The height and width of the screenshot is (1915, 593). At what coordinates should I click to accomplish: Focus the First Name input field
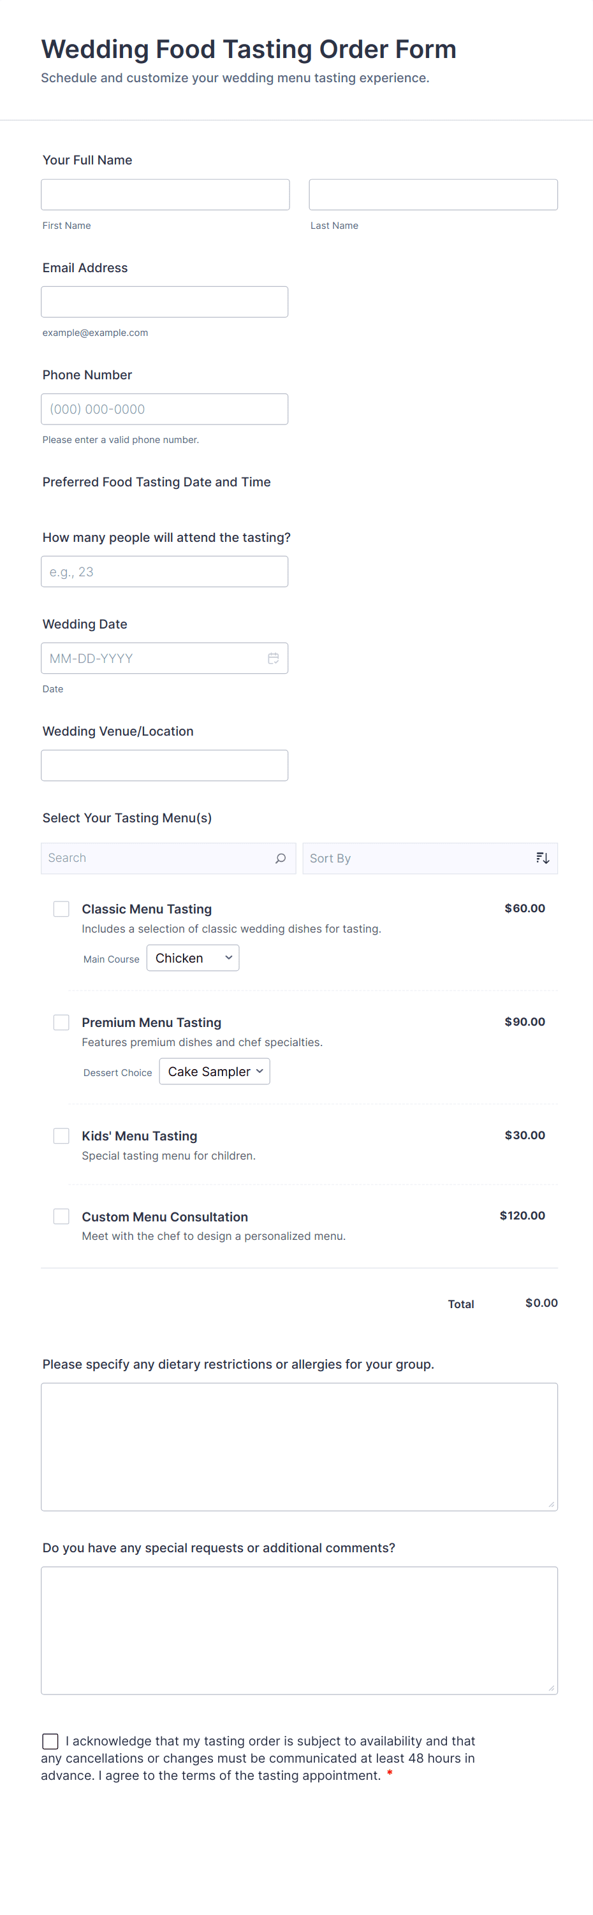[165, 195]
